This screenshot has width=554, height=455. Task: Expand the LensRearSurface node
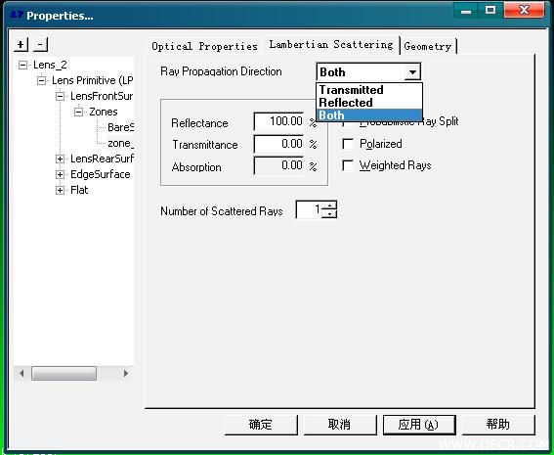60,159
